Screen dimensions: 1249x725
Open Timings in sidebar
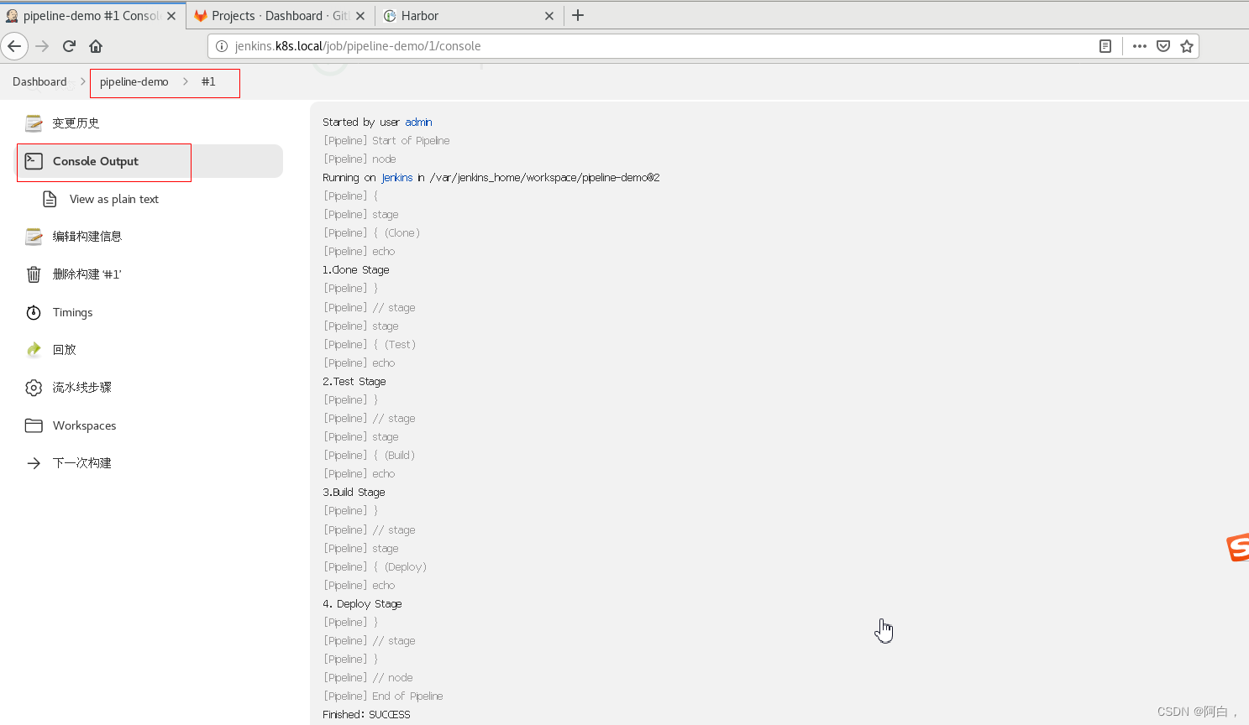click(73, 312)
